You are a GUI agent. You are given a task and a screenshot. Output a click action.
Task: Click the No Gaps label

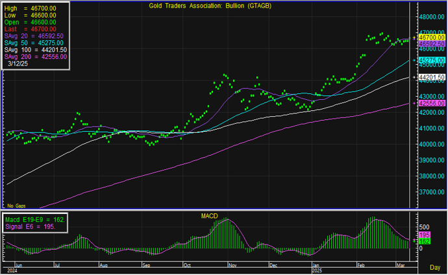pyautogui.click(x=16, y=205)
